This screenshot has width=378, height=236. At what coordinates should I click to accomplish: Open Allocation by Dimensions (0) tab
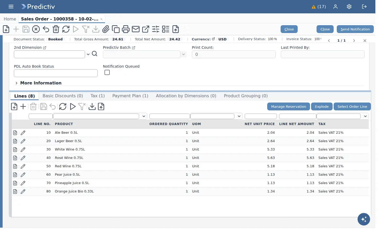pyautogui.click(x=186, y=96)
